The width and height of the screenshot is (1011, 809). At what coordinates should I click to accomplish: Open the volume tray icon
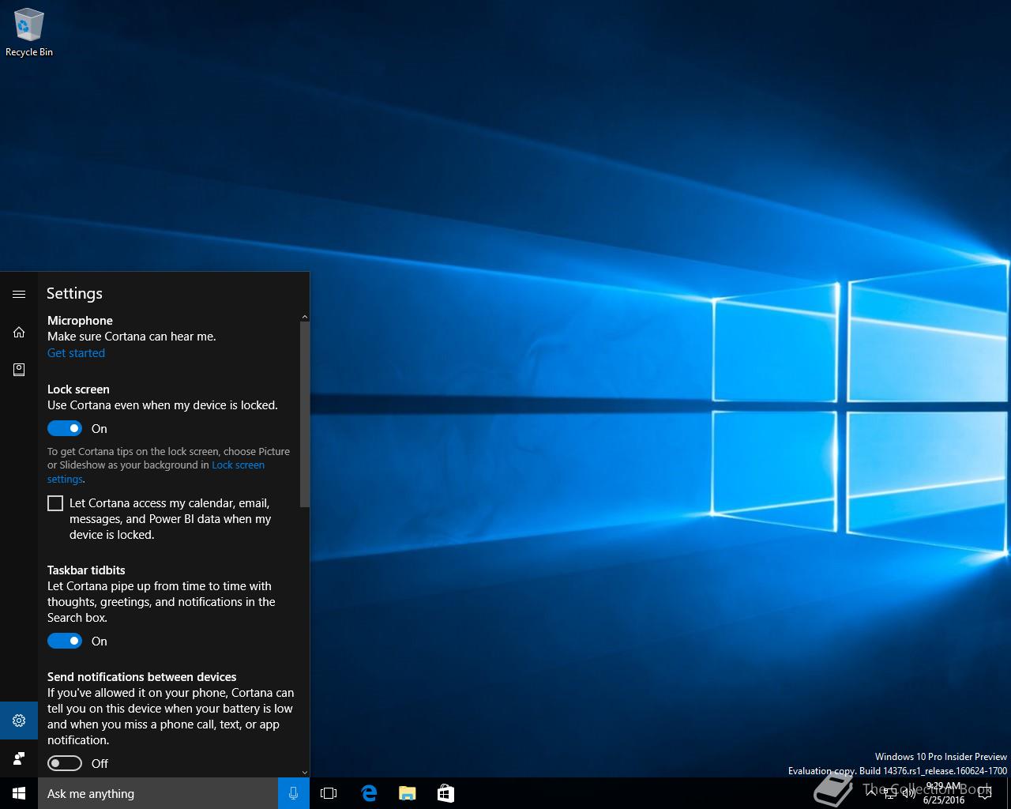point(909,793)
